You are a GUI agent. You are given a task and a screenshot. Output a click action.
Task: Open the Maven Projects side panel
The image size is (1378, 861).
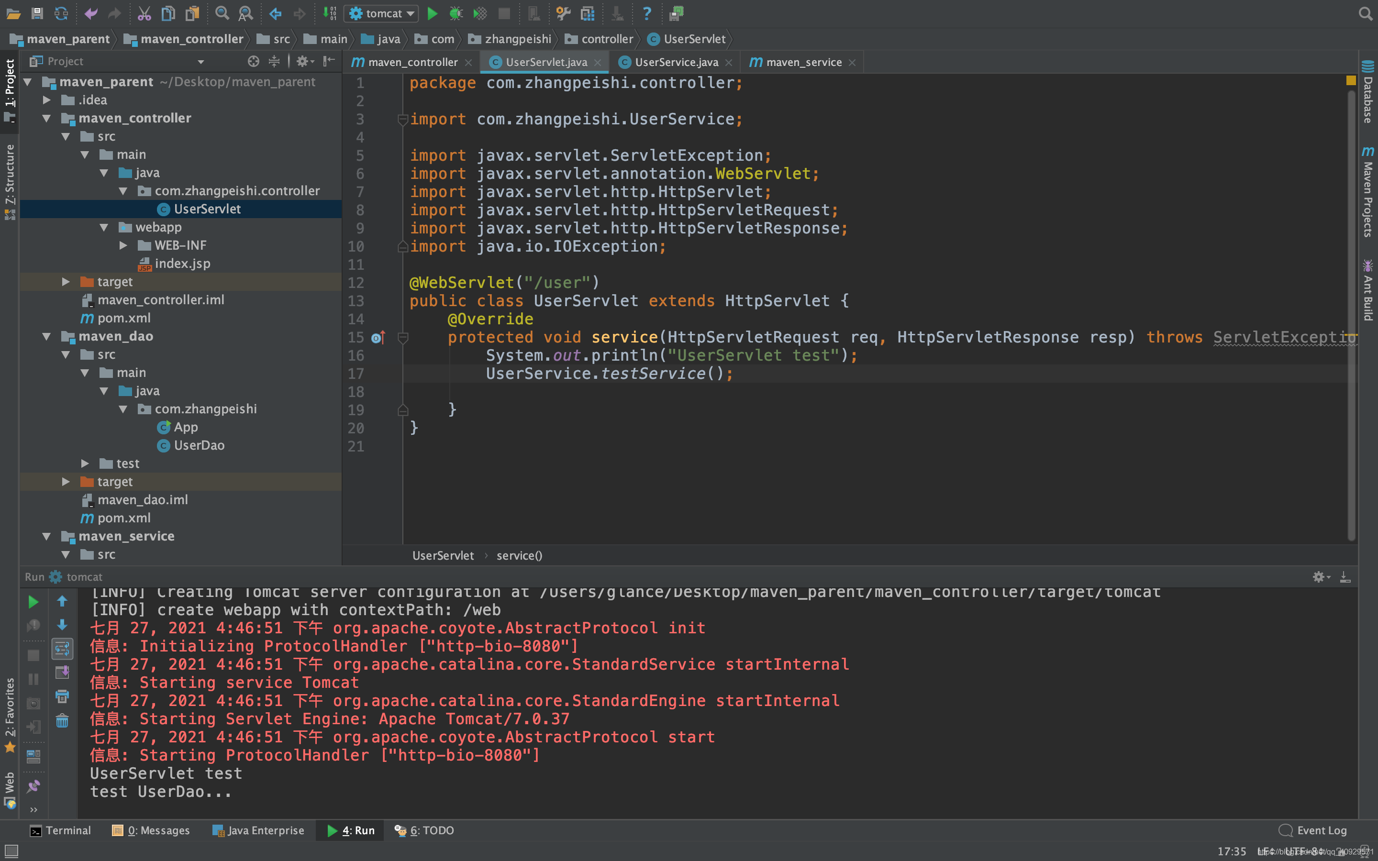click(x=1368, y=194)
